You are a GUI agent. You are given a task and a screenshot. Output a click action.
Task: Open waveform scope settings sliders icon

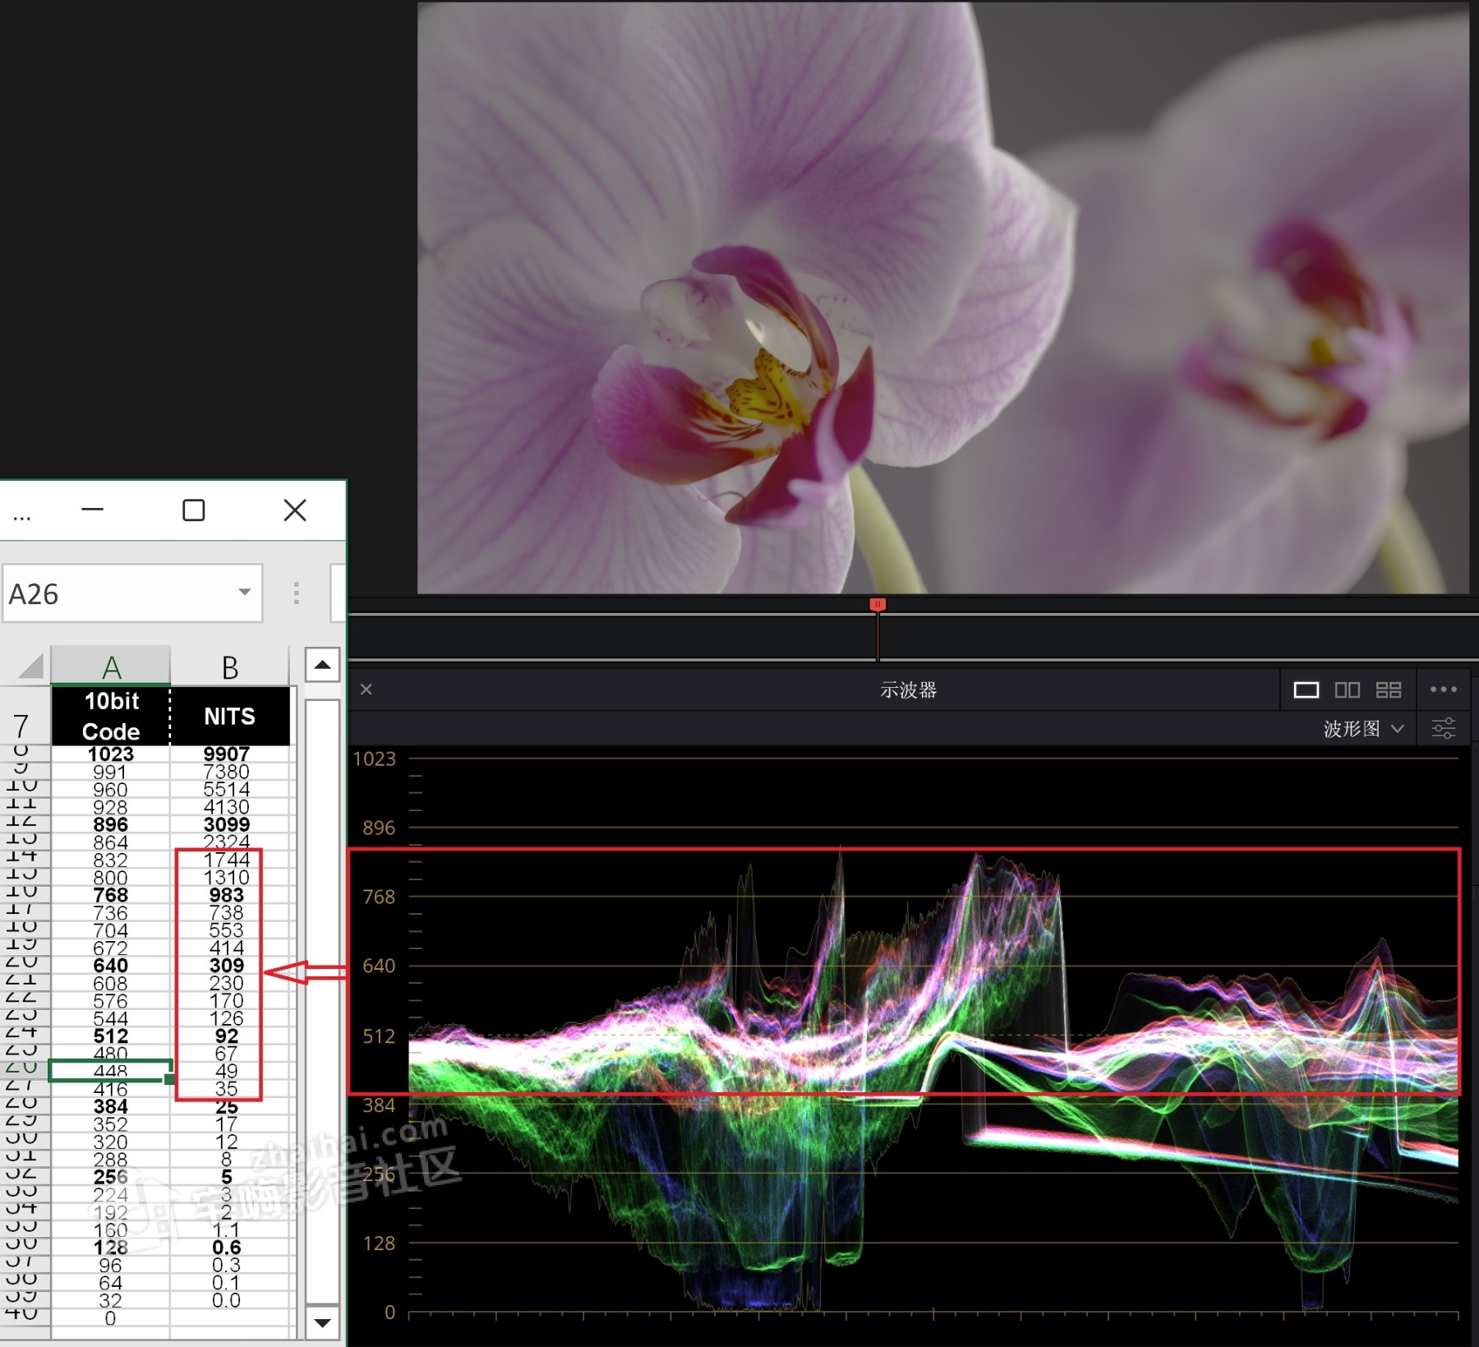tap(1444, 728)
